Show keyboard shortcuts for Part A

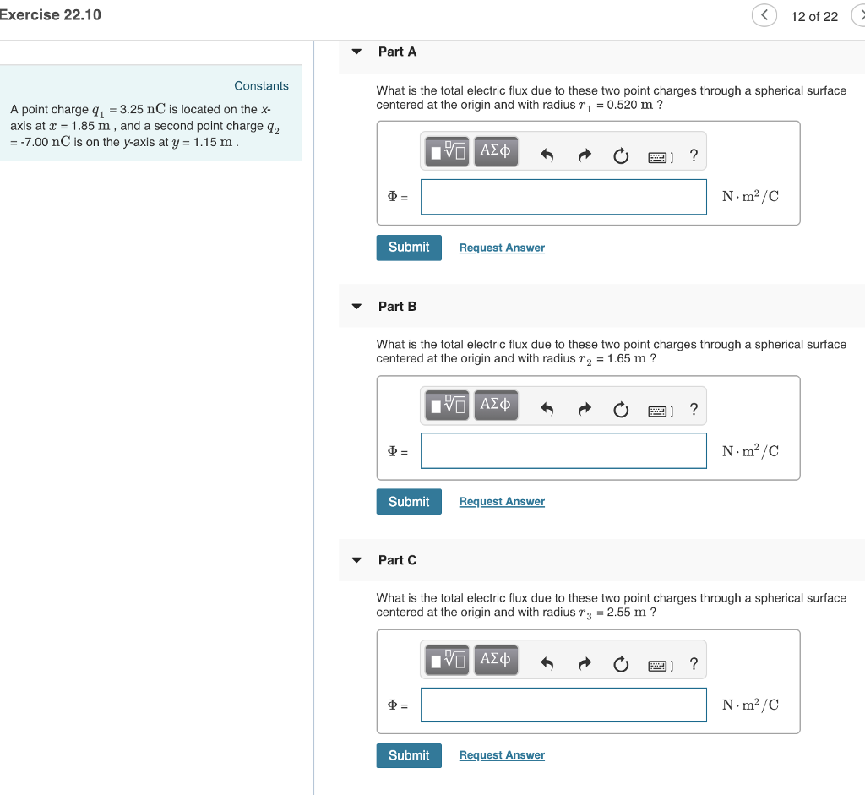[661, 158]
